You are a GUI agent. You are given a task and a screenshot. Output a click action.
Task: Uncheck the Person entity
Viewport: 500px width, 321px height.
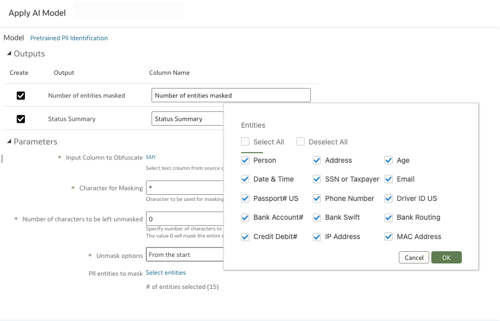[246, 161]
